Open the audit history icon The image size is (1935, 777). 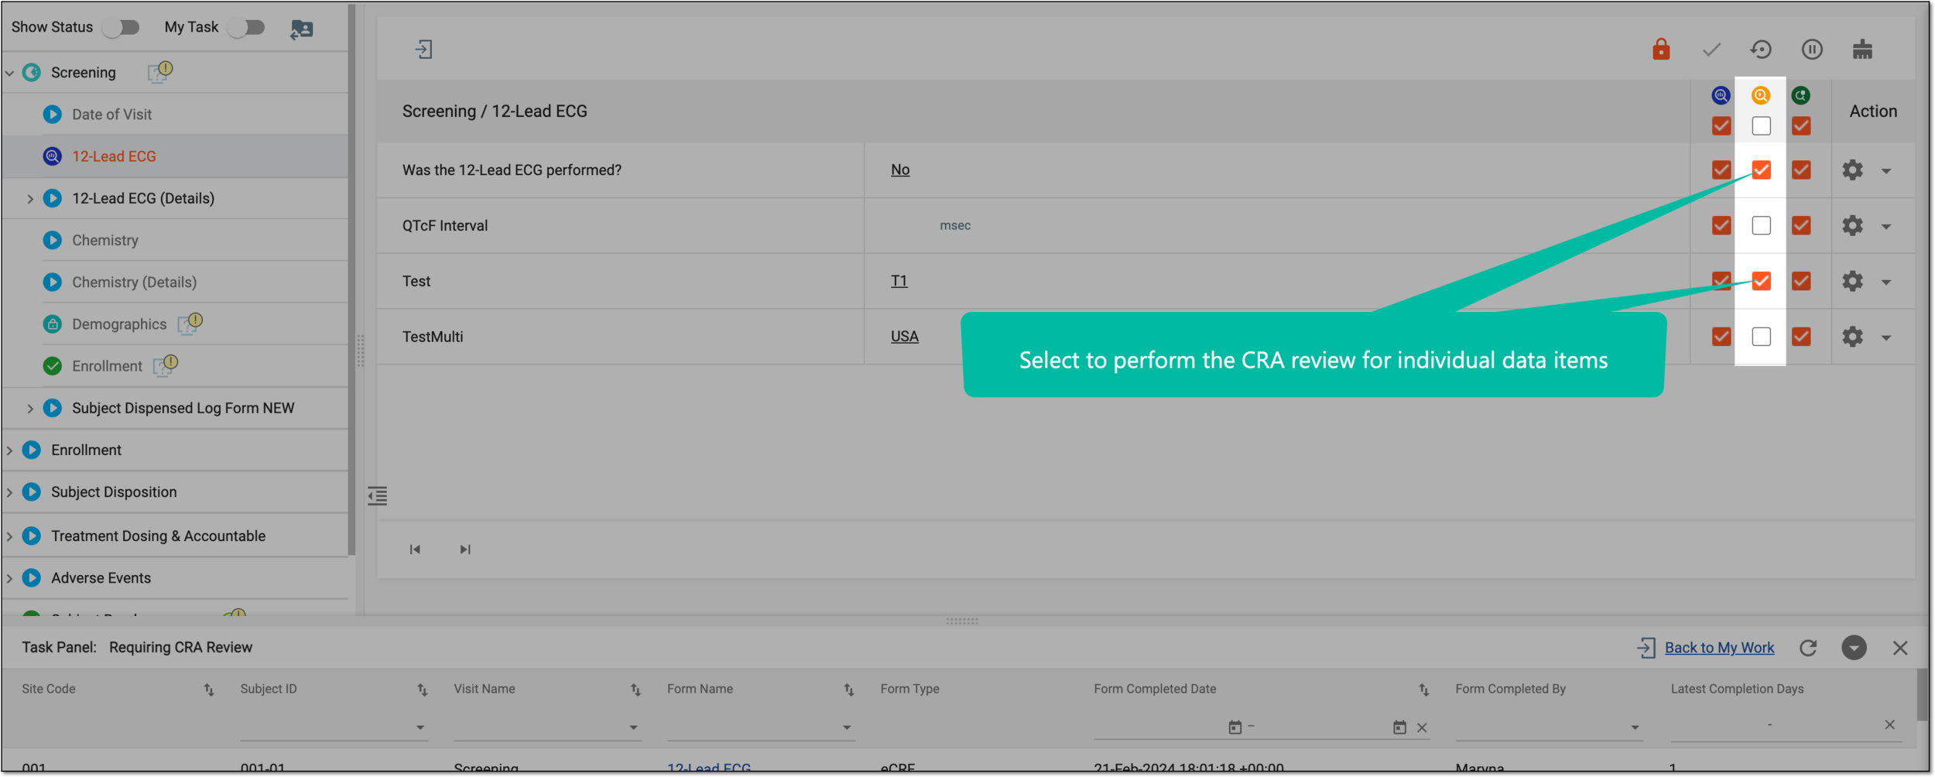tap(1761, 50)
